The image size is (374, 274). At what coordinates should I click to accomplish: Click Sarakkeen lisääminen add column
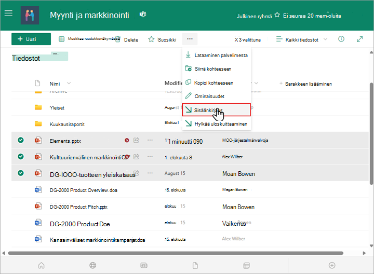click(x=305, y=84)
